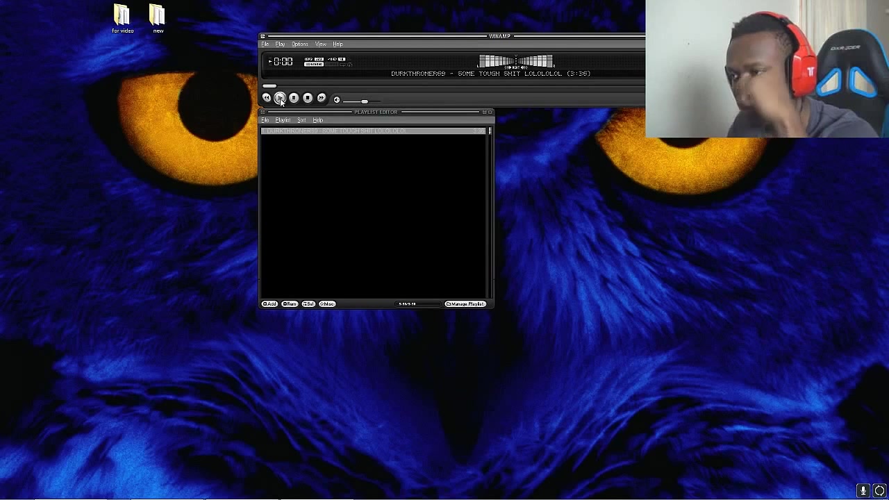
Task: Open the View menu in Winamp
Action: pyautogui.click(x=320, y=44)
